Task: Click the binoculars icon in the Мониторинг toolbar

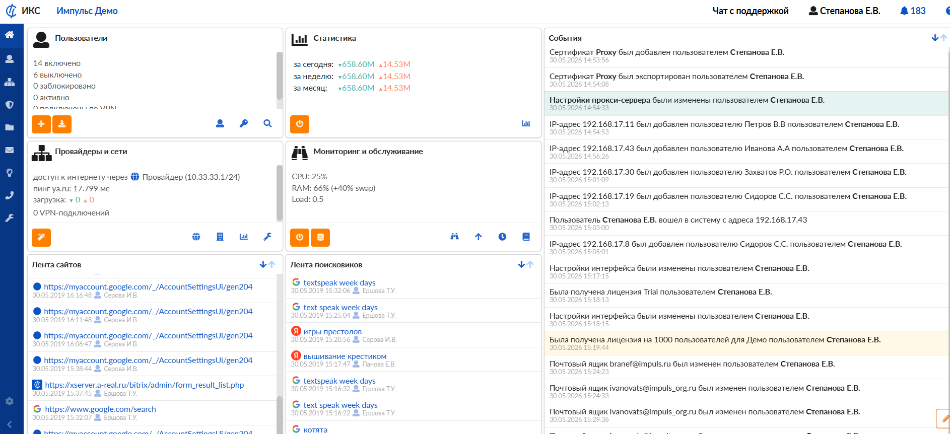Action: pyautogui.click(x=454, y=237)
